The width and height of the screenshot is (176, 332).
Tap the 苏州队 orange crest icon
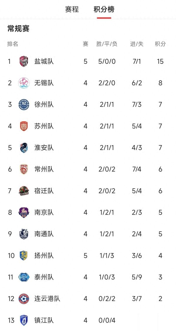pos(24,126)
